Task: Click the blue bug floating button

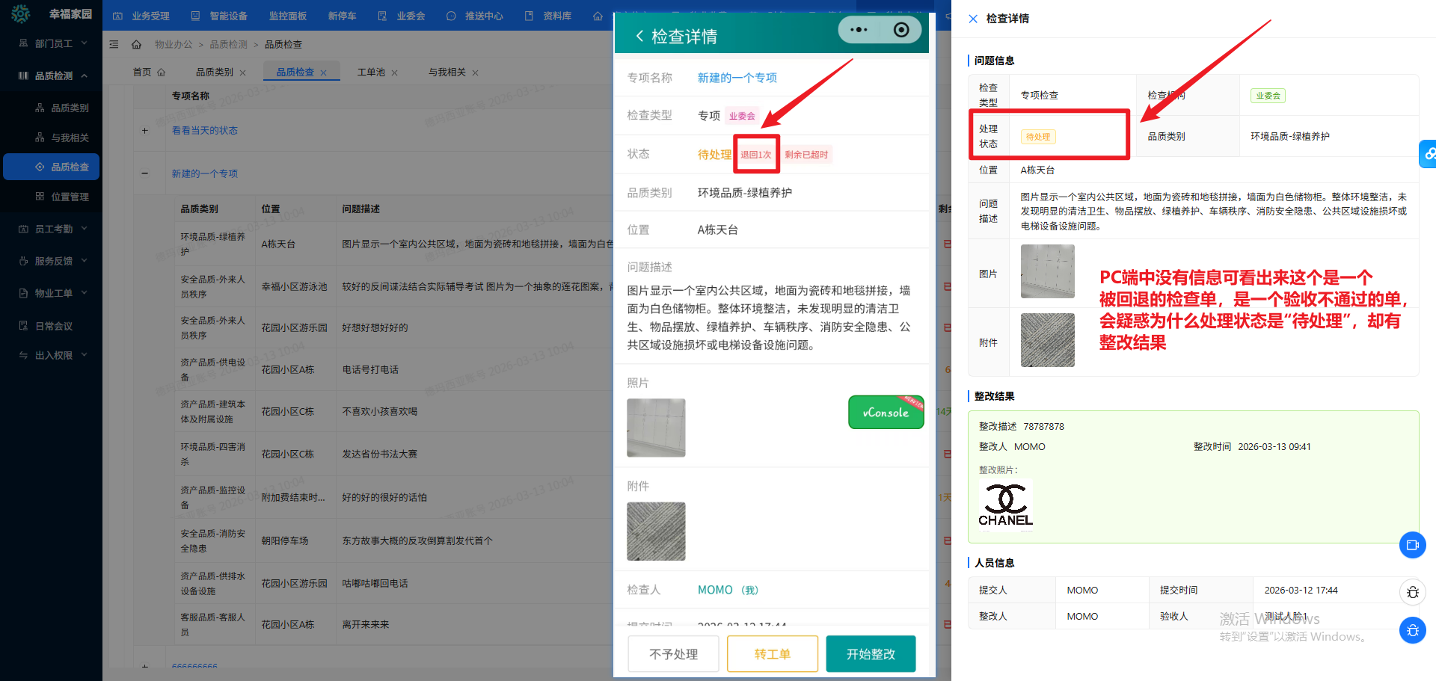Action: coord(1412,630)
